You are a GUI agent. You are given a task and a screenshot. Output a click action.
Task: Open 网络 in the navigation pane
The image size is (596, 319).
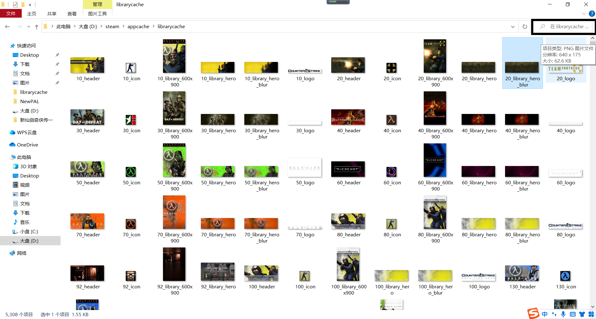(x=18, y=253)
